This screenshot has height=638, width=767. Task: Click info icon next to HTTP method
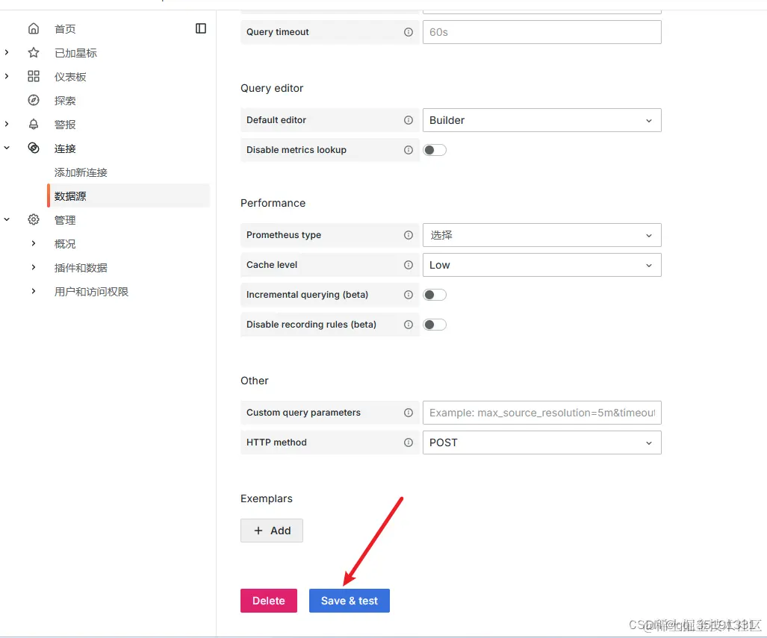[x=409, y=442]
